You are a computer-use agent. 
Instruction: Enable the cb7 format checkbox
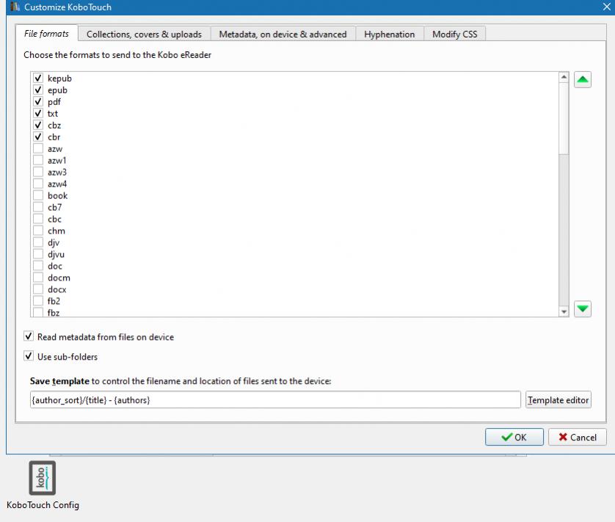(38, 207)
